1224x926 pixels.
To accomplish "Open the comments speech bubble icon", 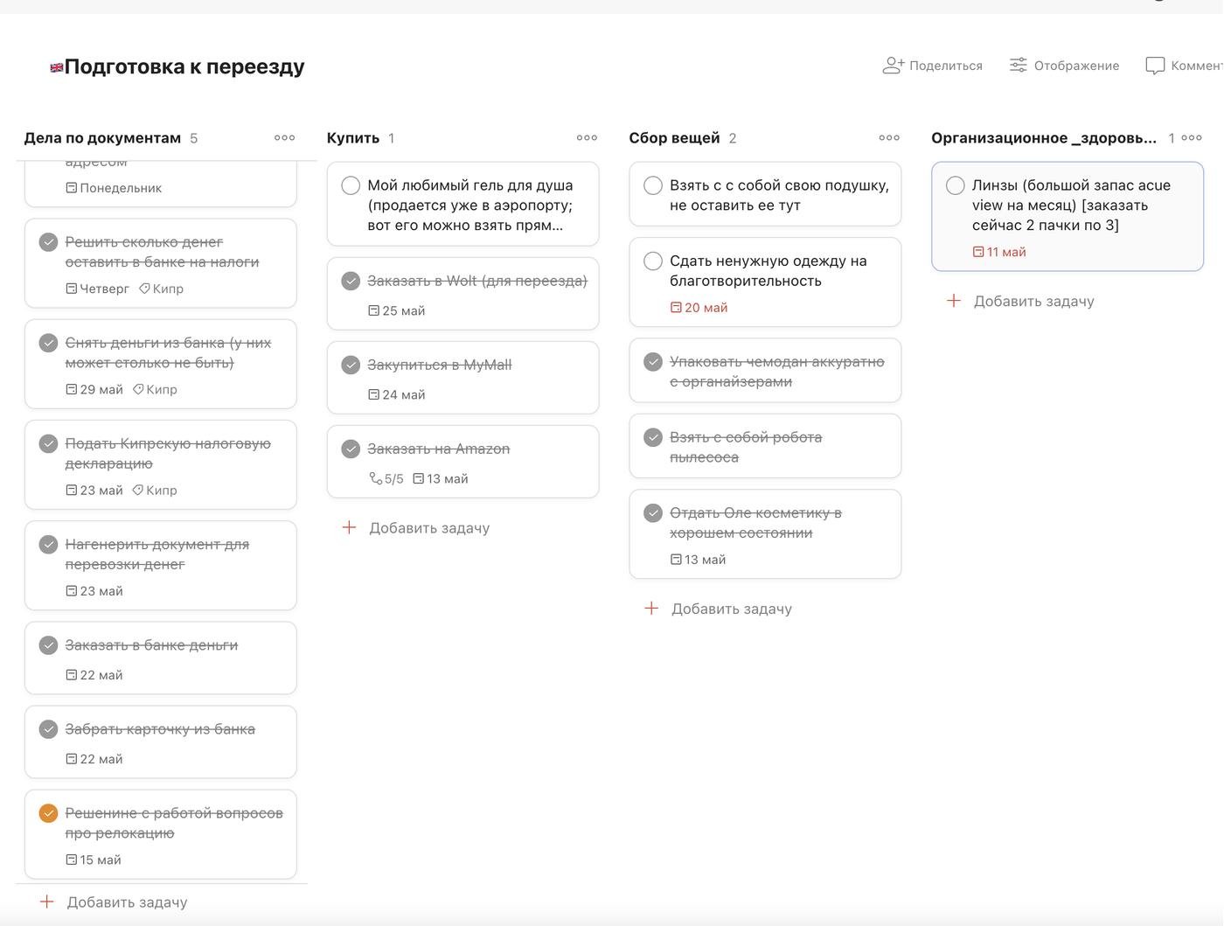I will point(1155,66).
